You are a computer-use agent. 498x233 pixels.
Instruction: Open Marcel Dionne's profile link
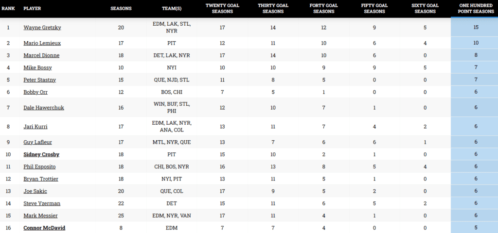point(41,55)
